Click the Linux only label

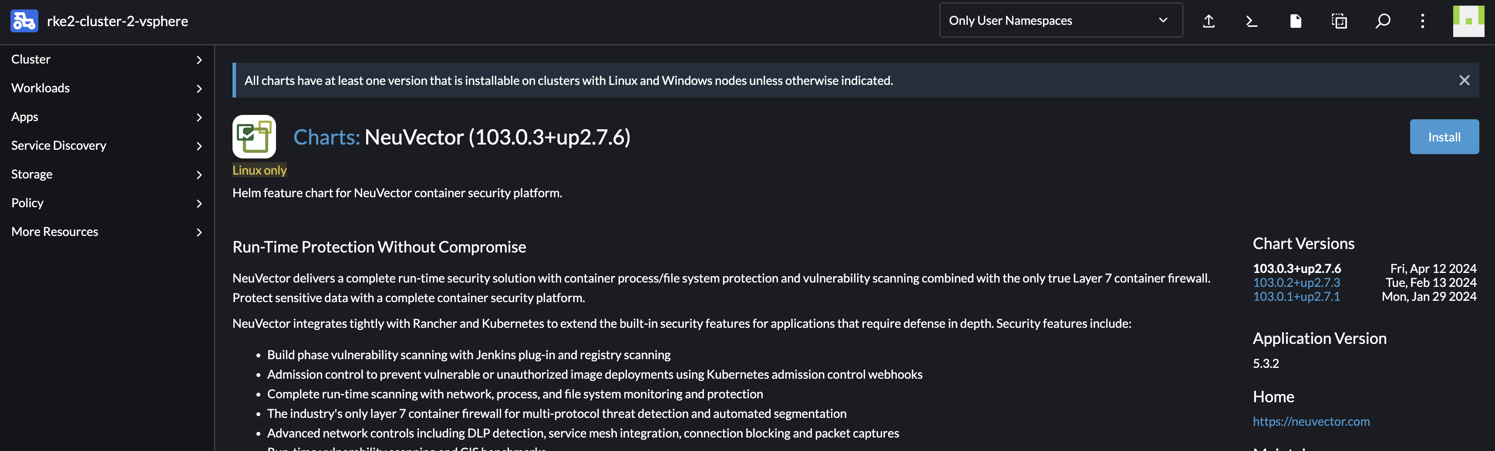[x=259, y=170]
